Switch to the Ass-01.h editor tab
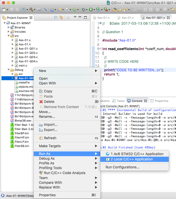The height and width of the screenshot is (199, 176). (103, 18)
